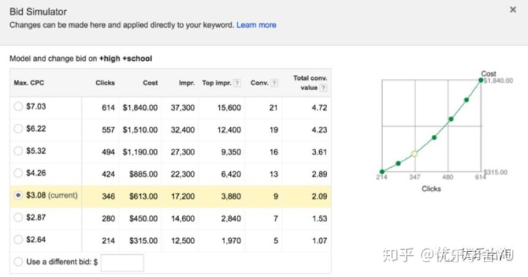Click the Clicks column header
This screenshot has height=277, width=528.
click(x=105, y=83)
